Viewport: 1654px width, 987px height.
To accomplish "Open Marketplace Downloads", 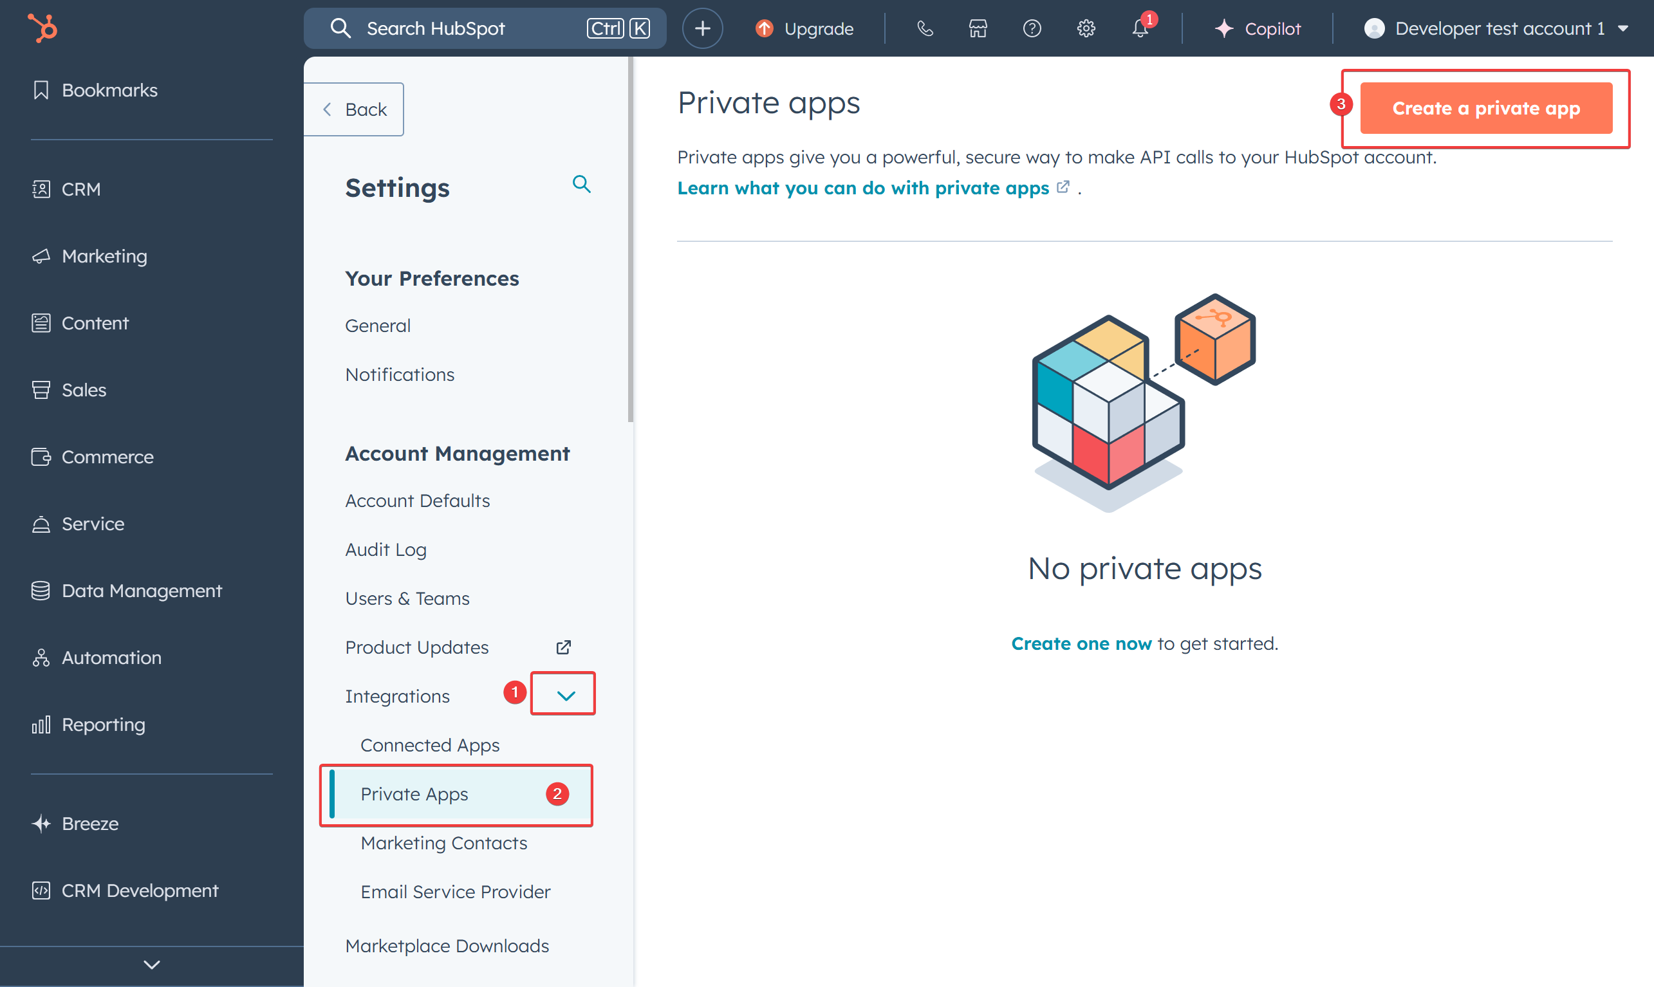I will [x=447, y=946].
